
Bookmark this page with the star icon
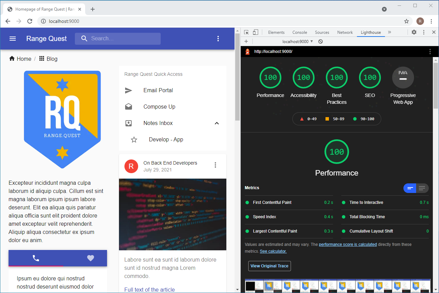point(407,21)
